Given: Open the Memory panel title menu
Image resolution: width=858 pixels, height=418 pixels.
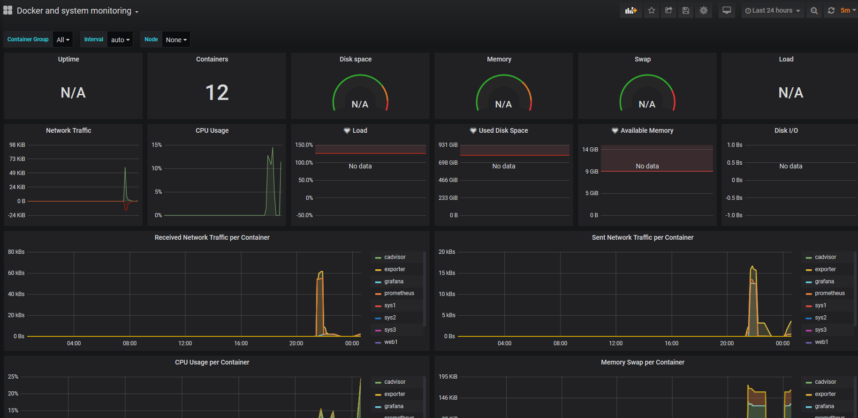Looking at the screenshot, I should 499,59.
